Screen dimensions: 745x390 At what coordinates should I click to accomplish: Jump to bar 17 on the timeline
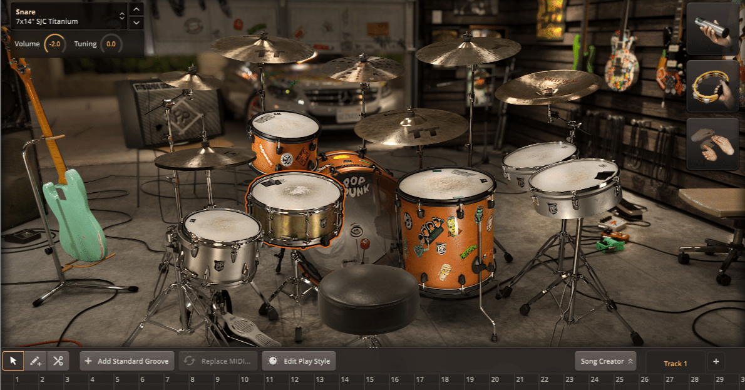pos(419,379)
